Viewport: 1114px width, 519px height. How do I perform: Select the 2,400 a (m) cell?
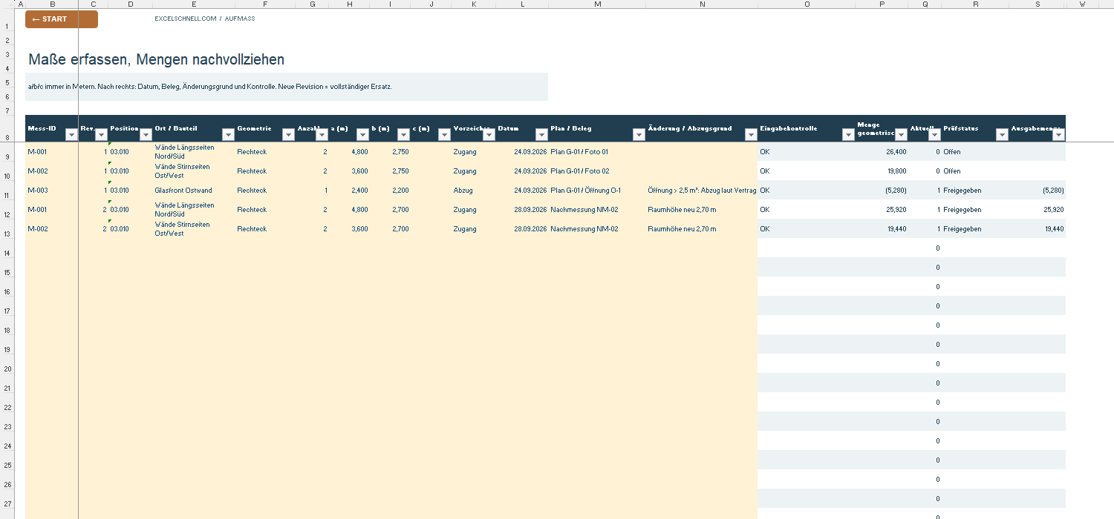(349, 191)
